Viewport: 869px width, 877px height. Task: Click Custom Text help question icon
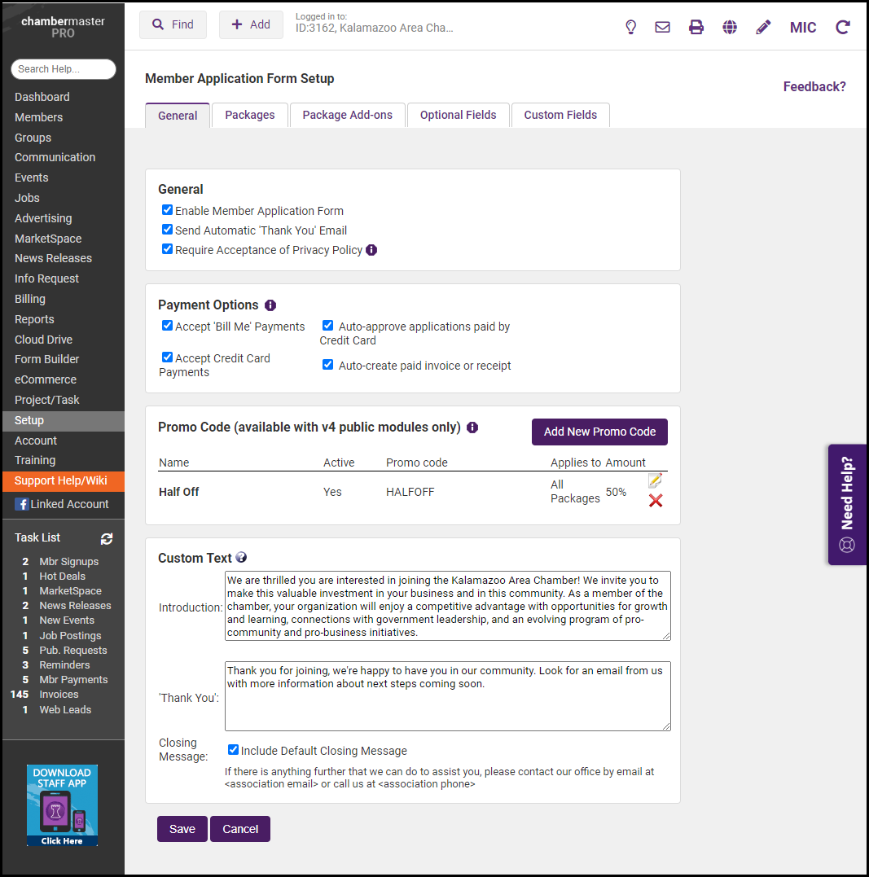tap(241, 558)
